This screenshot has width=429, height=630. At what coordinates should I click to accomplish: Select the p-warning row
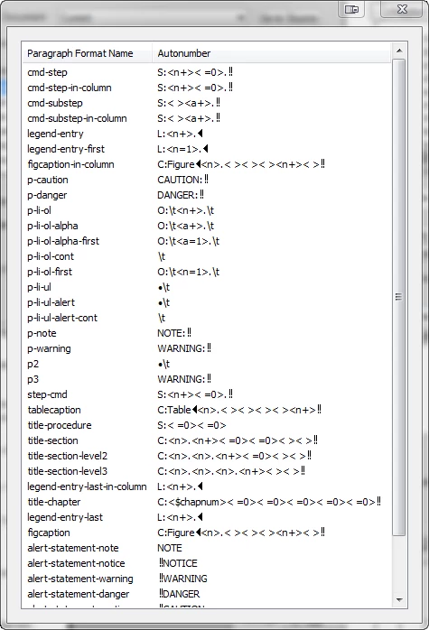(x=206, y=348)
